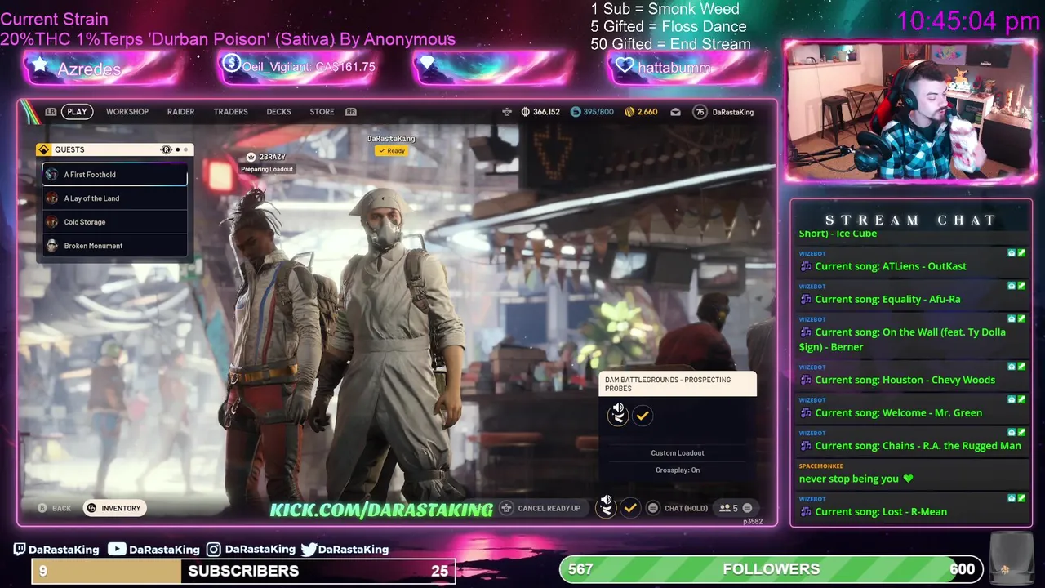Click the crown icon beside 2BRAZY
The image size is (1045, 588).
tap(251, 157)
